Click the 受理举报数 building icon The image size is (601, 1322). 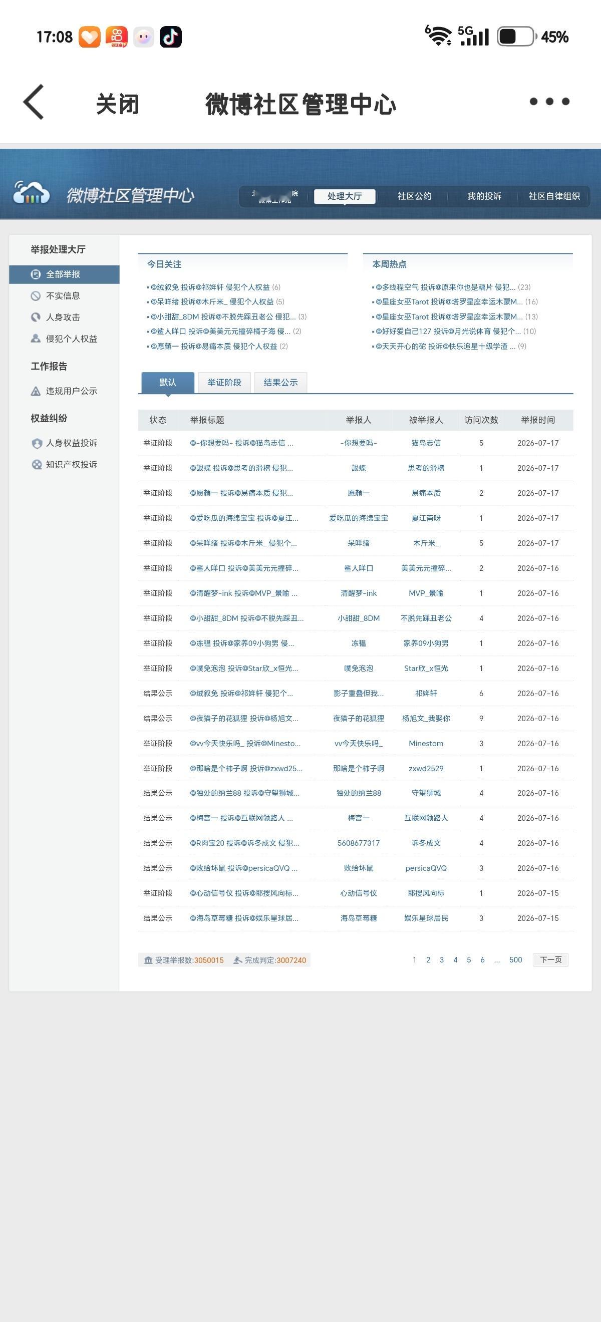[148, 960]
